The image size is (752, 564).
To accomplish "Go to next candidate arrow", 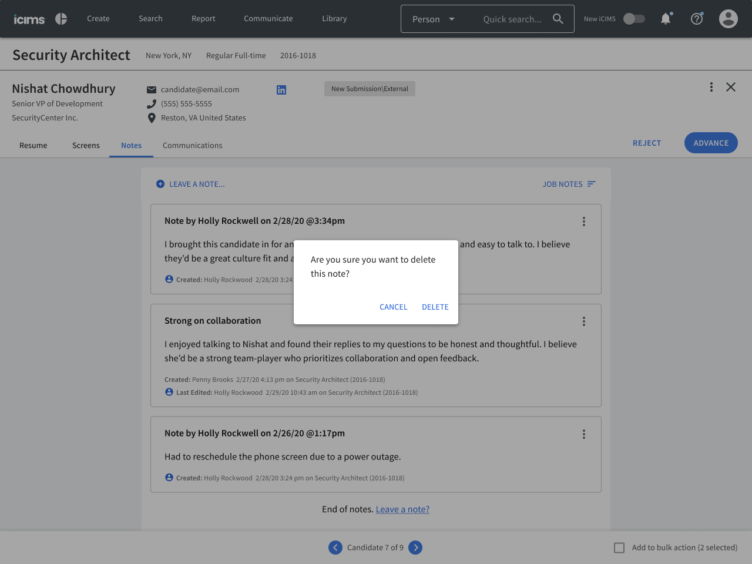I will click(x=415, y=548).
